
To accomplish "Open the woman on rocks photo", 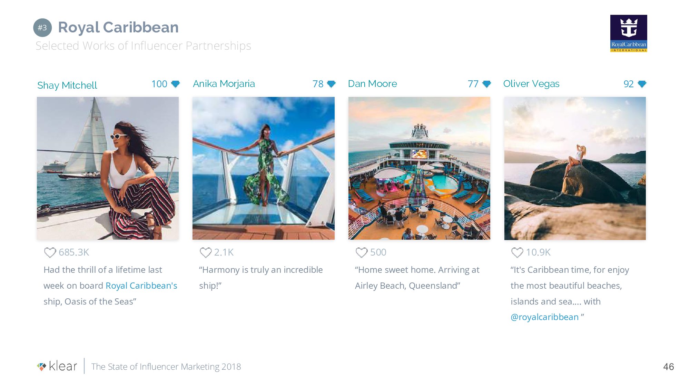I will [x=575, y=168].
